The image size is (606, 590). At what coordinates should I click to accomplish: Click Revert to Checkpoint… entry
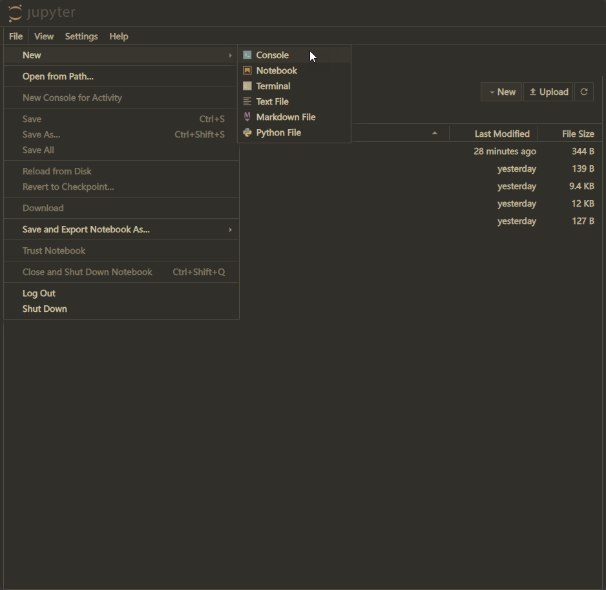tap(121, 187)
